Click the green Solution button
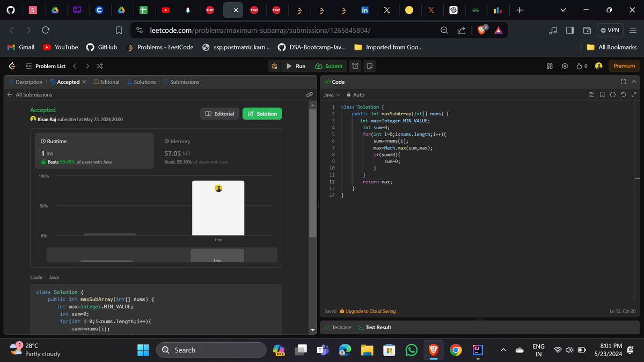This screenshot has width=644, height=362. click(262, 114)
